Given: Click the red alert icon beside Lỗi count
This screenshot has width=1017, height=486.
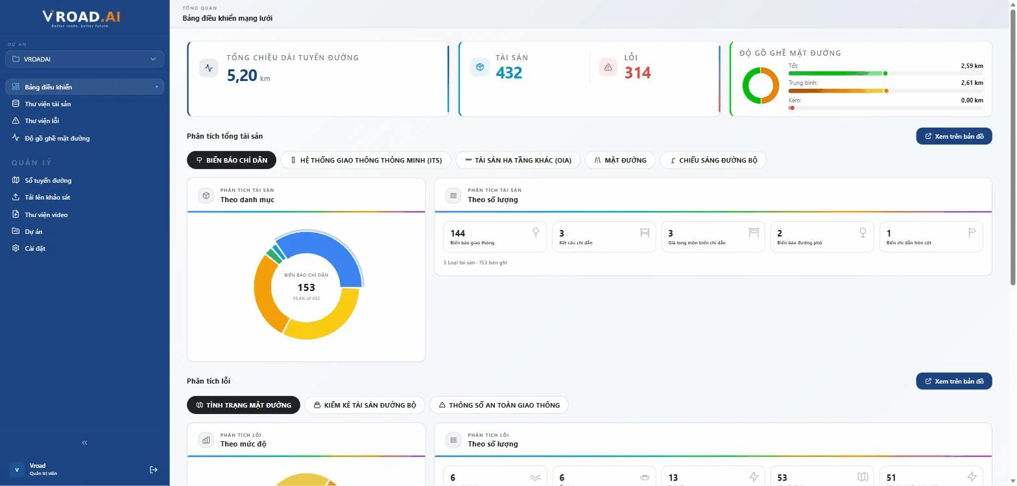Looking at the screenshot, I should [x=608, y=67].
